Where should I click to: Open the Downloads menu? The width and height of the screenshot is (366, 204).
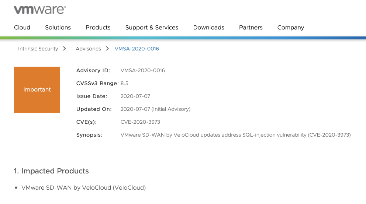pos(209,28)
